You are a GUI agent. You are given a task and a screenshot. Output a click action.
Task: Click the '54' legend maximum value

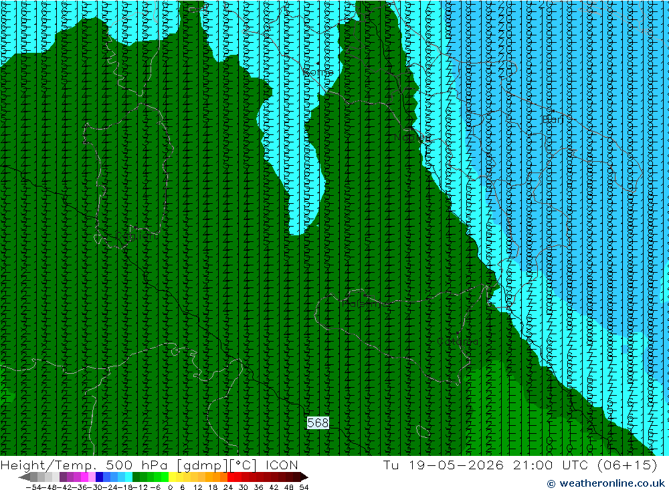(x=304, y=487)
